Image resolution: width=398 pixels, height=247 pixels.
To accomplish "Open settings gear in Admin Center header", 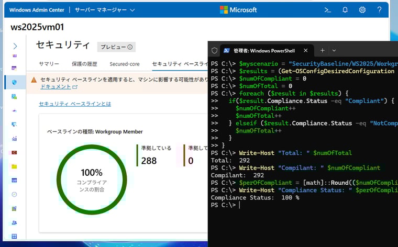I will pyautogui.click(x=362, y=10).
